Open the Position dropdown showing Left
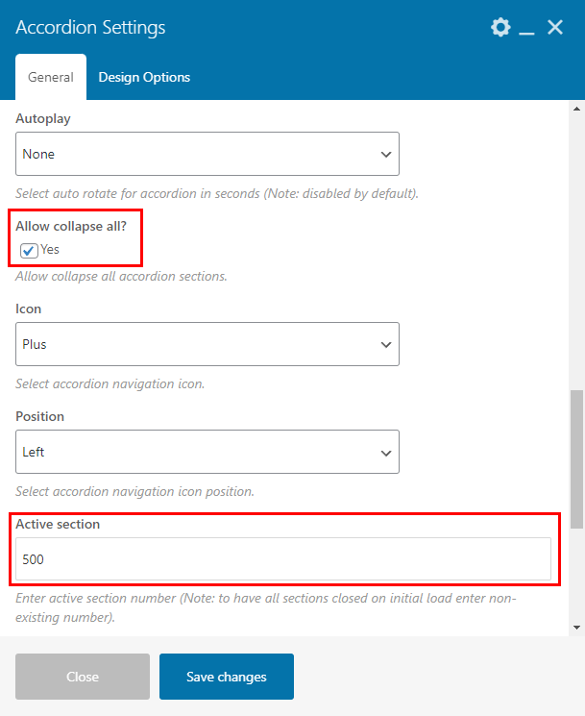This screenshot has height=716, width=585. pyautogui.click(x=207, y=452)
